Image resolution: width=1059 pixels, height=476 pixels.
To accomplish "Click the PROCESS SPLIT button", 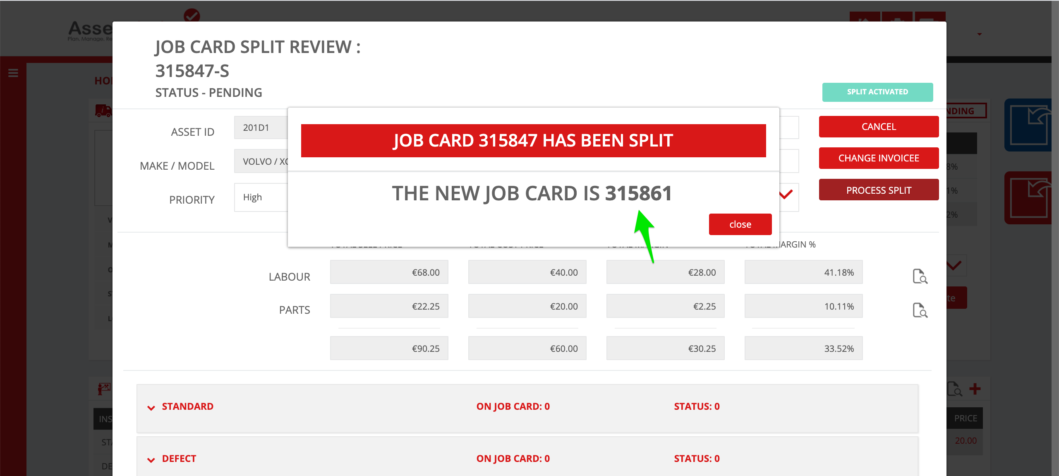I will click(x=879, y=190).
